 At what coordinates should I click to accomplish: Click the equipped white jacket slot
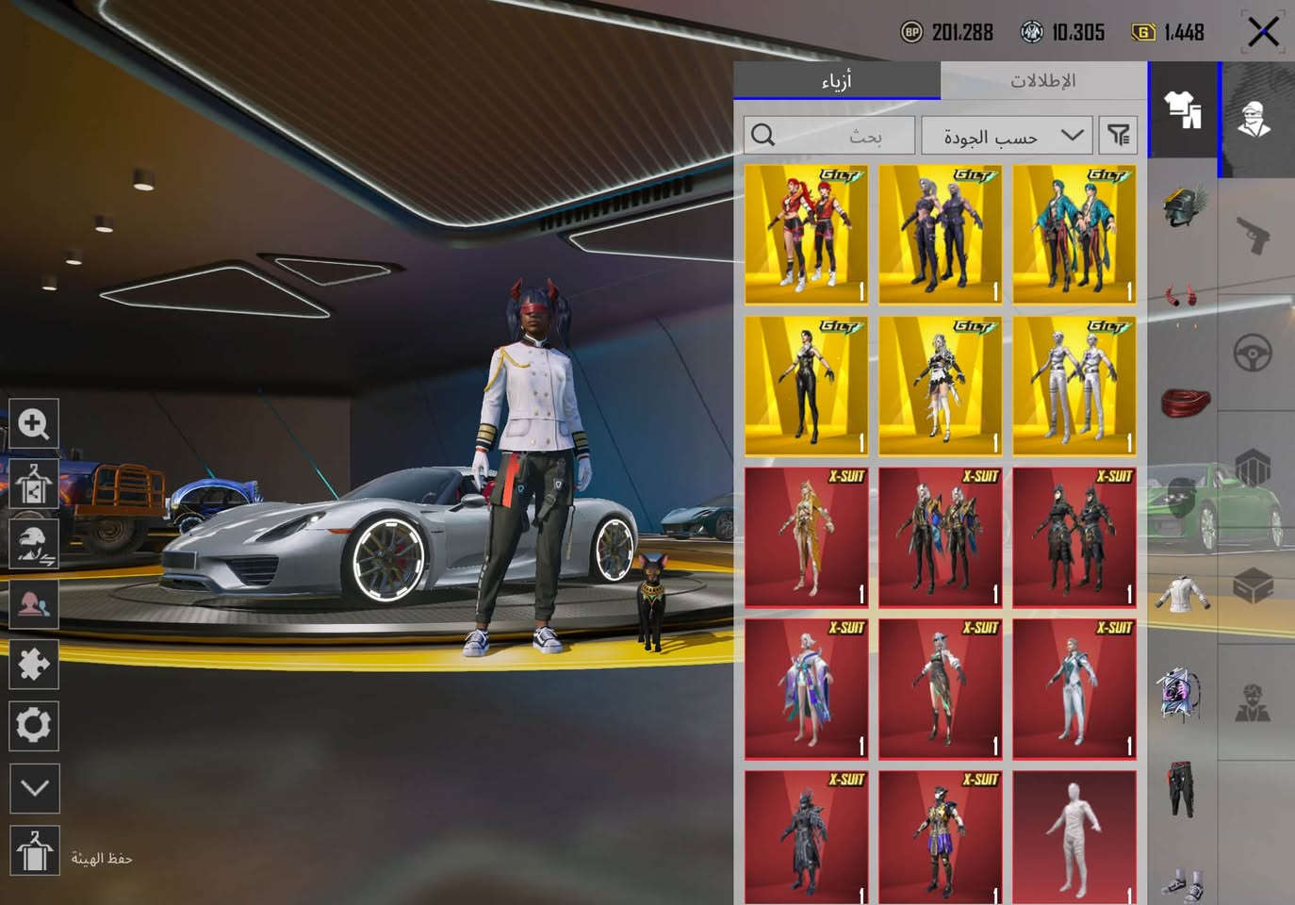coord(1184,594)
